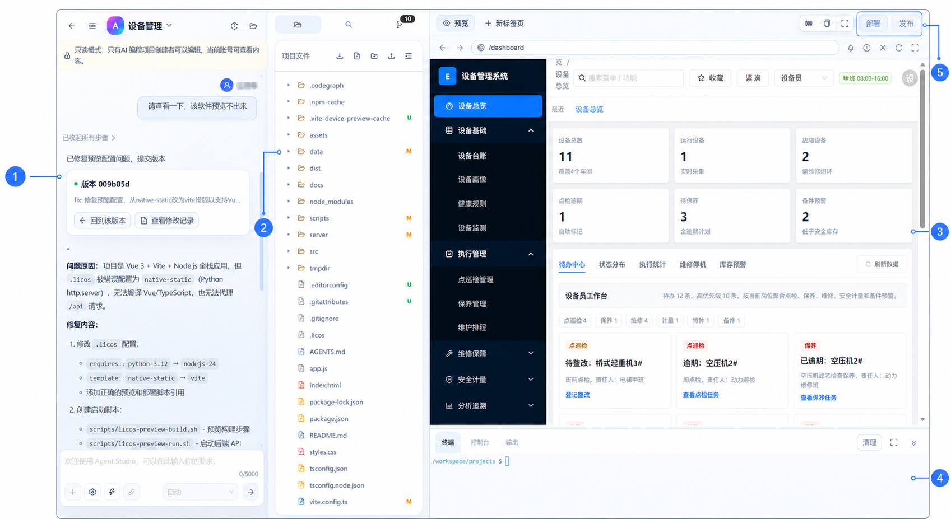951x519 pixels.
Task: Expand the 维修保障 sidebar group
Action: (488, 354)
